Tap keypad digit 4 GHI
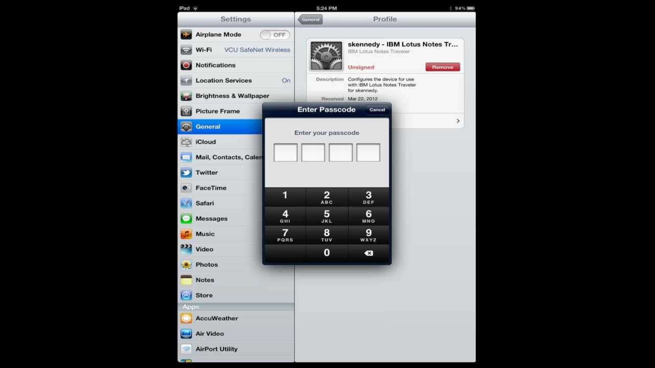Screen dimensions: 655x368 [x=285, y=216]
